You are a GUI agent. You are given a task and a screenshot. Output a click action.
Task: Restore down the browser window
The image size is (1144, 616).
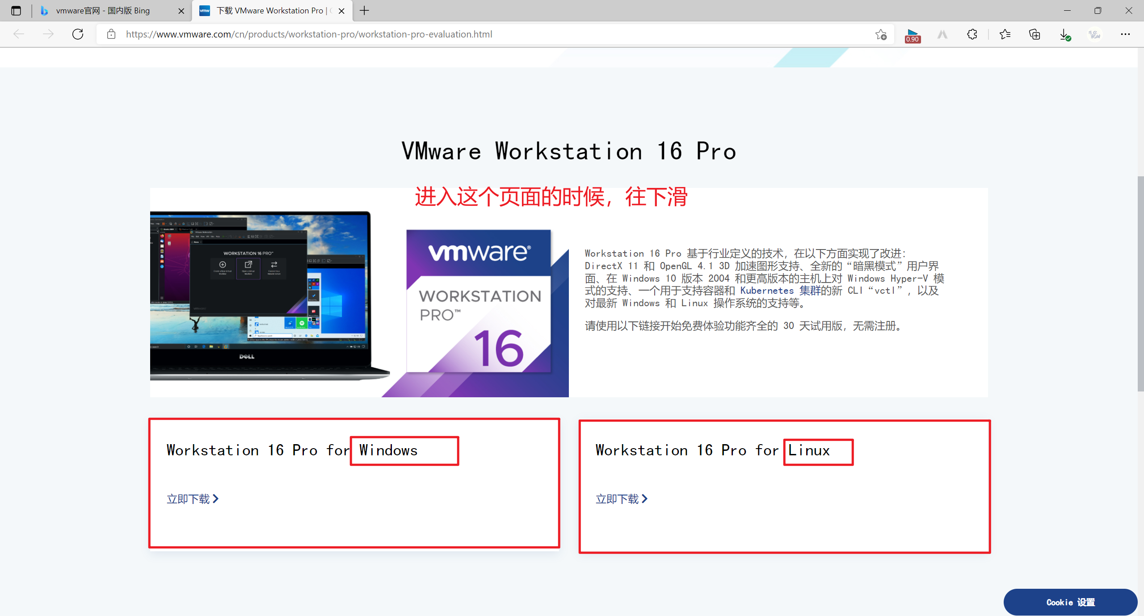tap(1098, 11)
